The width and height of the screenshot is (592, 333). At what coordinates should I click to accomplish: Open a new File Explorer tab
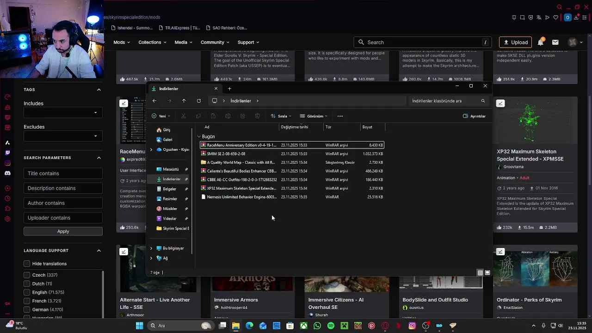point(229,89)
